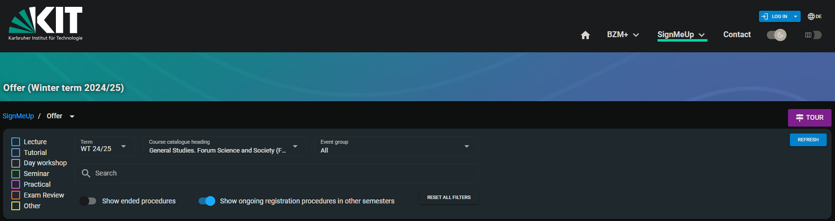Viewport: 835px width, 221px height.
Task: Open the Contact page
Action: pyautogui.click(x=737, y=35)
